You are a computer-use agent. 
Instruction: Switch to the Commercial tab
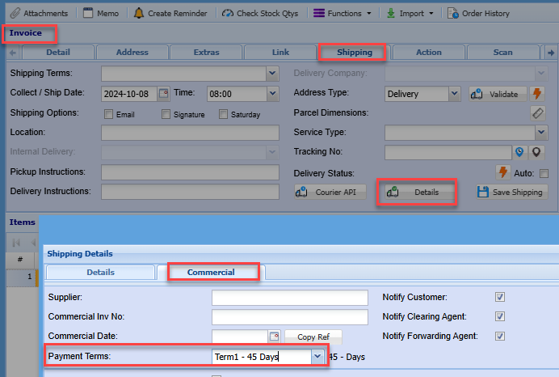tap(211, 272)
